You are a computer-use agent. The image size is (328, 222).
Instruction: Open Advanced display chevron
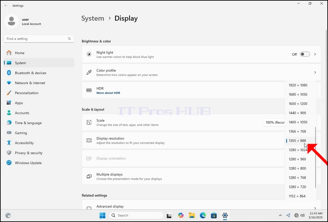315,208
